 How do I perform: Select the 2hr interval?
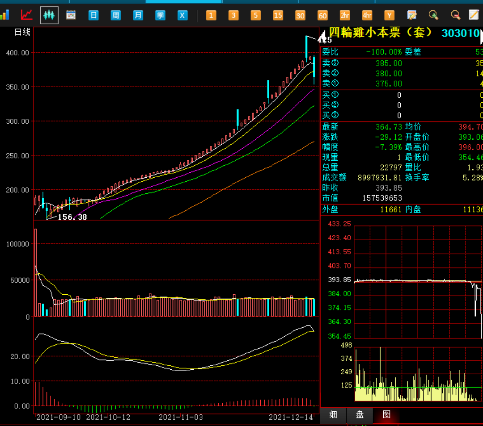345,15
